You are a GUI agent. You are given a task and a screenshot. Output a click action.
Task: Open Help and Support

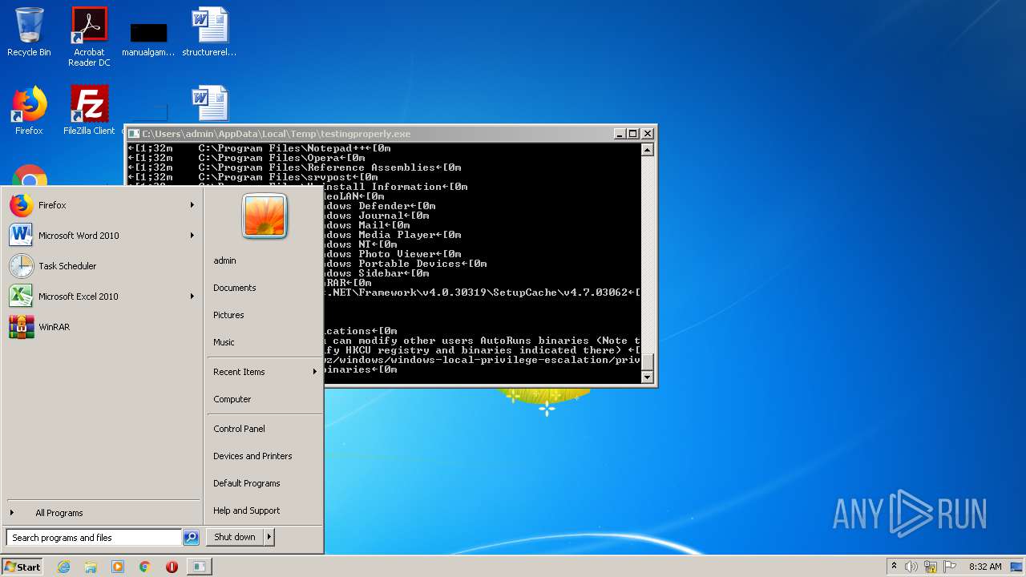(x=247, y=510)
